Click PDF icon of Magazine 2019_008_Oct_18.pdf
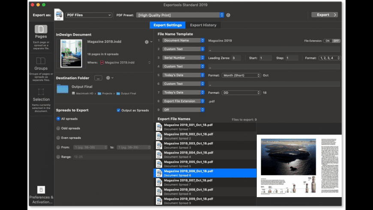The height and width of the screenshot is (210, 373). pos(159,192)
